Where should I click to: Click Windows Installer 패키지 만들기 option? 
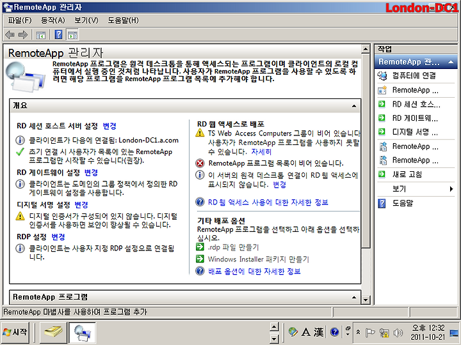tap(259, 259)
